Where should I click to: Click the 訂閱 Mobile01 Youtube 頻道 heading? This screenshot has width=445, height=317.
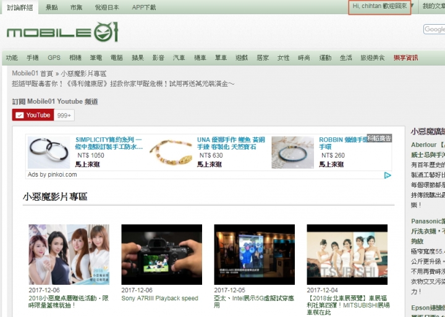pos(55,101)
